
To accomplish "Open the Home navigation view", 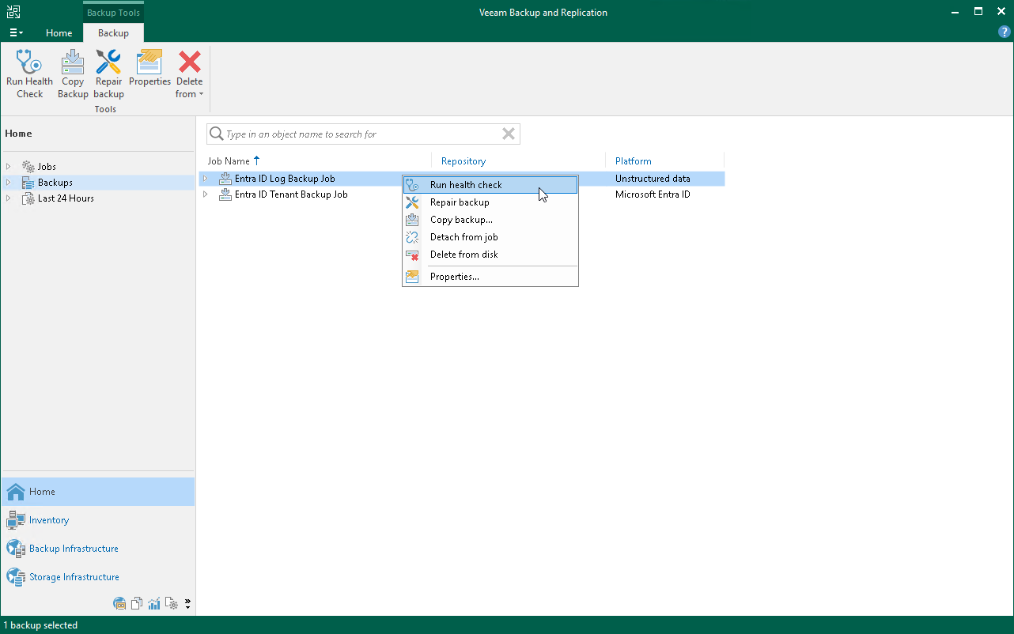I will click(98, 492).
